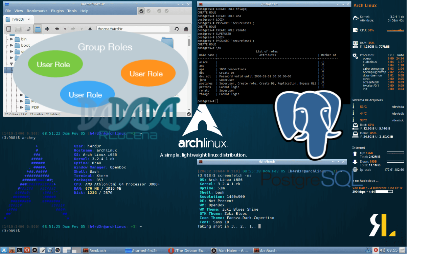Click the feather pen launcher in the taskbar
433x259 pixels.
[x=50, y=250]
